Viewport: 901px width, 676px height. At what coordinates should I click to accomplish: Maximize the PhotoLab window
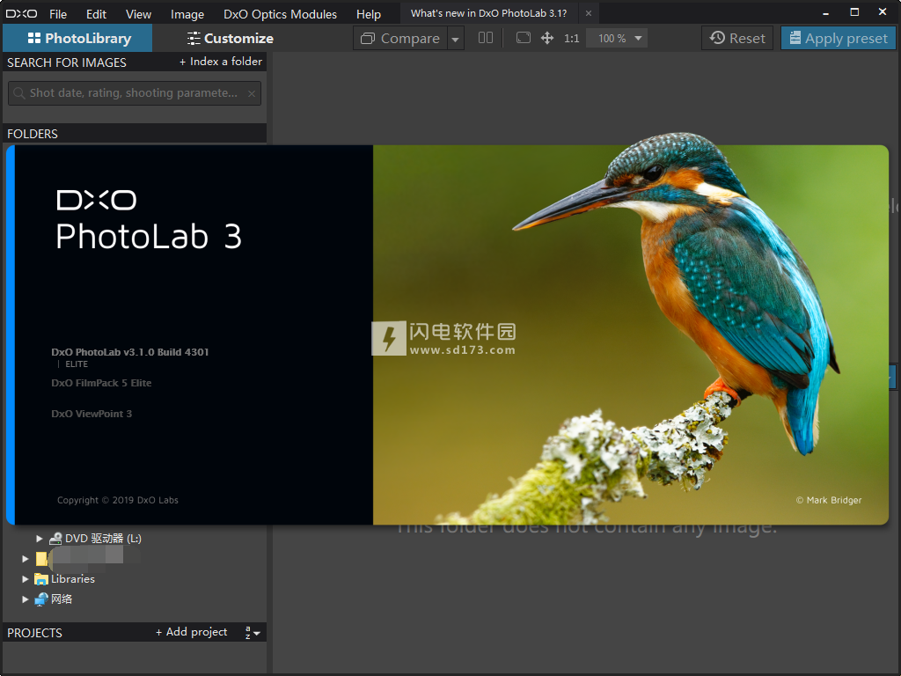tap(854, 12)
